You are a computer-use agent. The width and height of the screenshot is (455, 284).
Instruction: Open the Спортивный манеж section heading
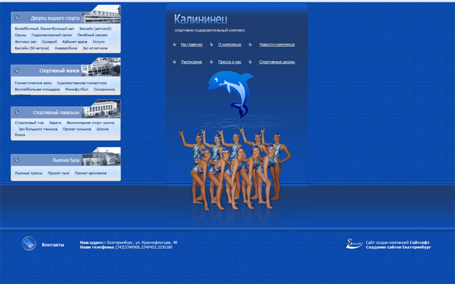59,70
